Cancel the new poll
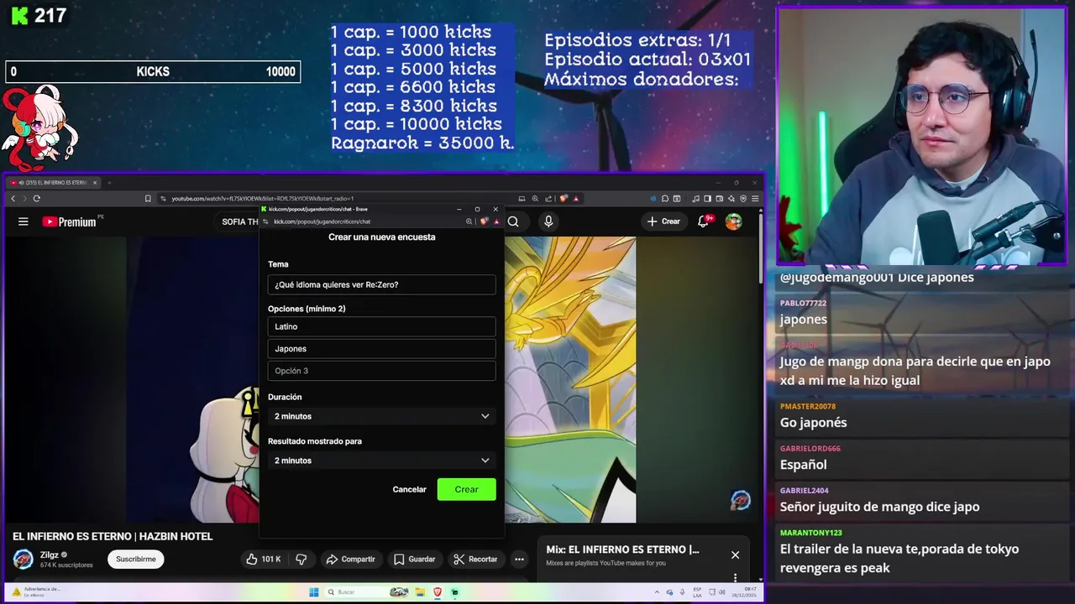 (409, 489)
